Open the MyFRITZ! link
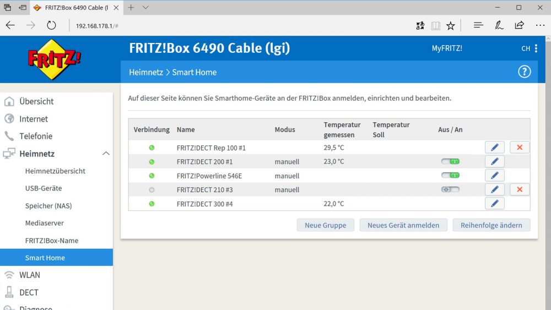This screenshot has height=310, width=551. [x=447, y=48]
